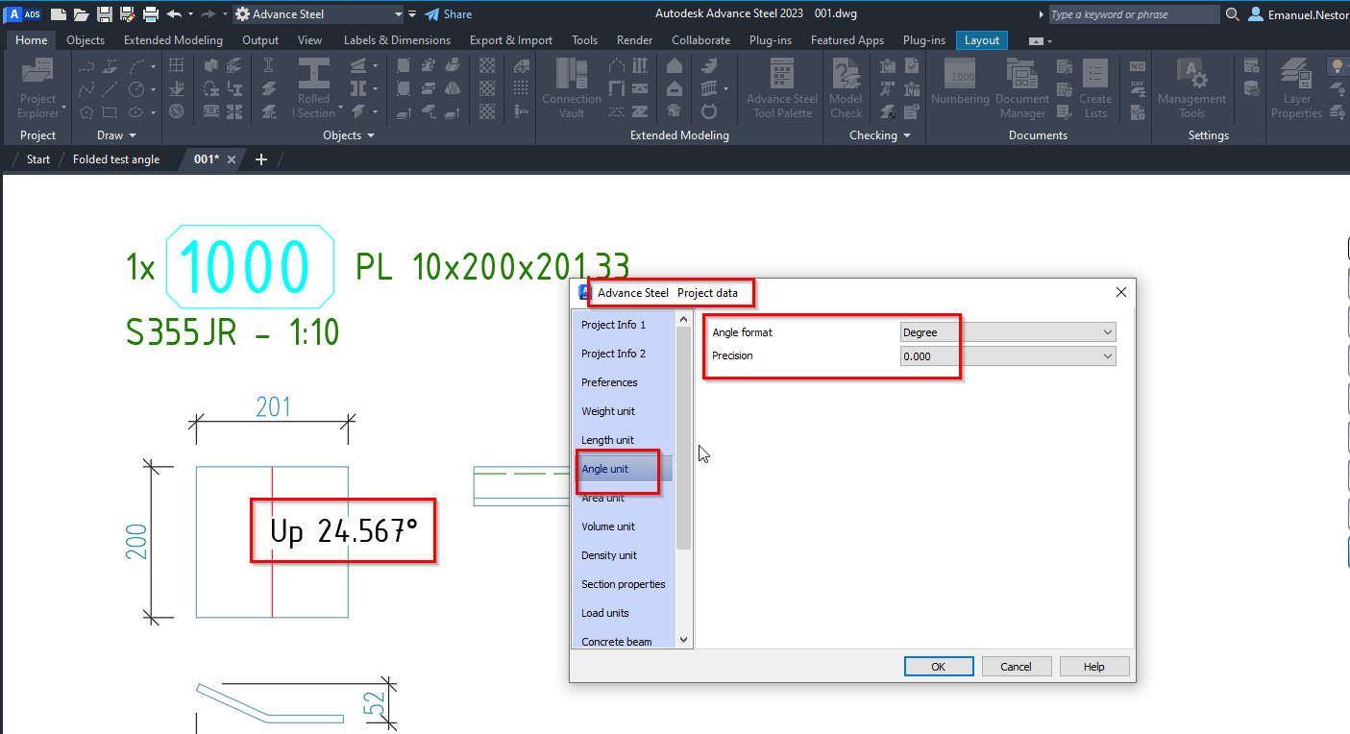Click the category list scrollbar thumb
This screenshot has height=734, width=1350.
point(684,438)
